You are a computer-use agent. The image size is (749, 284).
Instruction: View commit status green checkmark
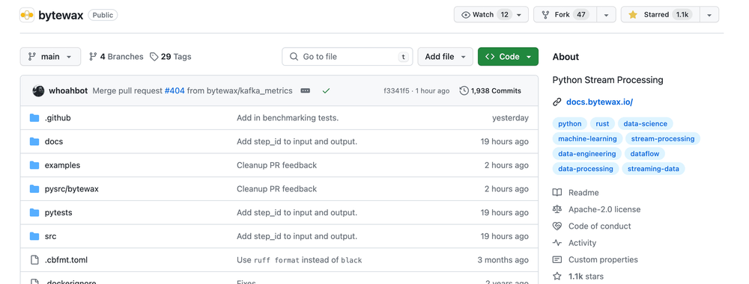(326, 90)
